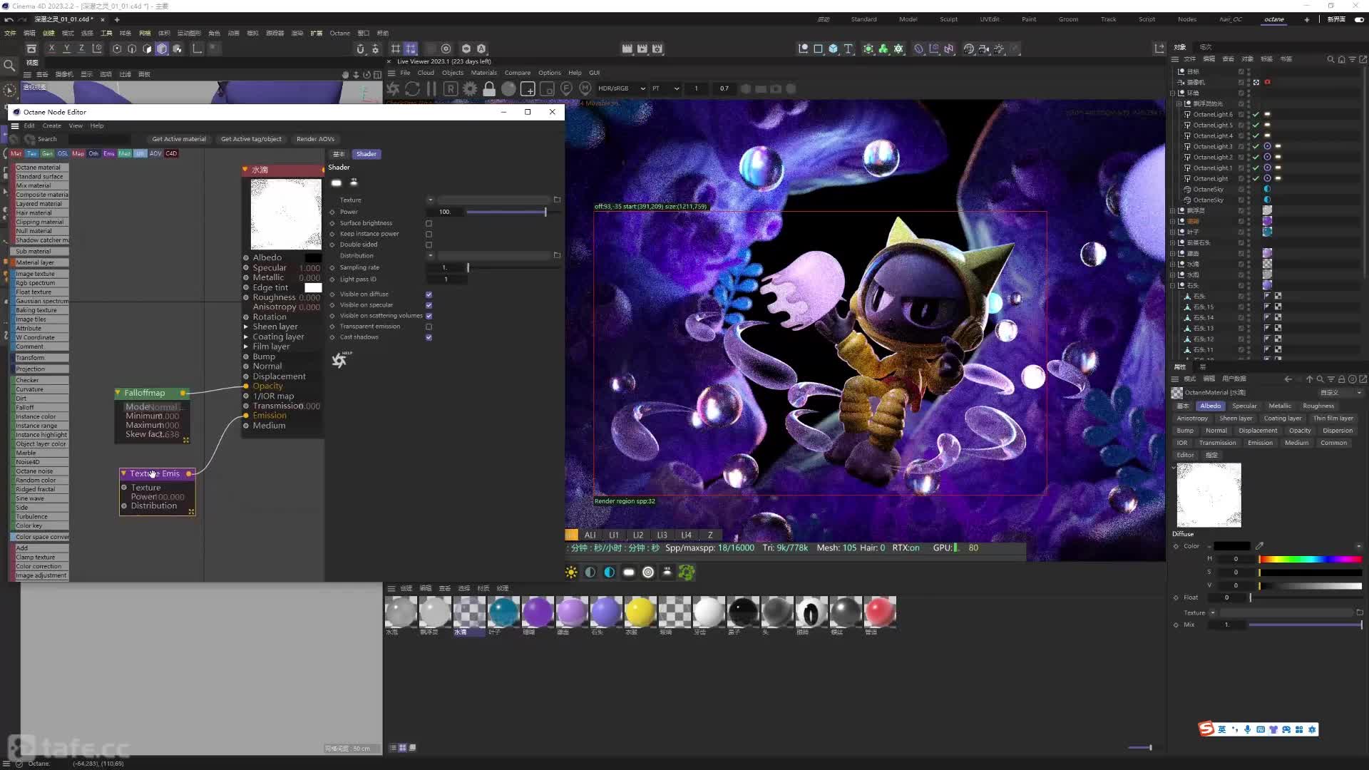The width and height of the screenshot is (1369, 770).
Task: Add an Image texture node from list
Action: tap(41, 274)
